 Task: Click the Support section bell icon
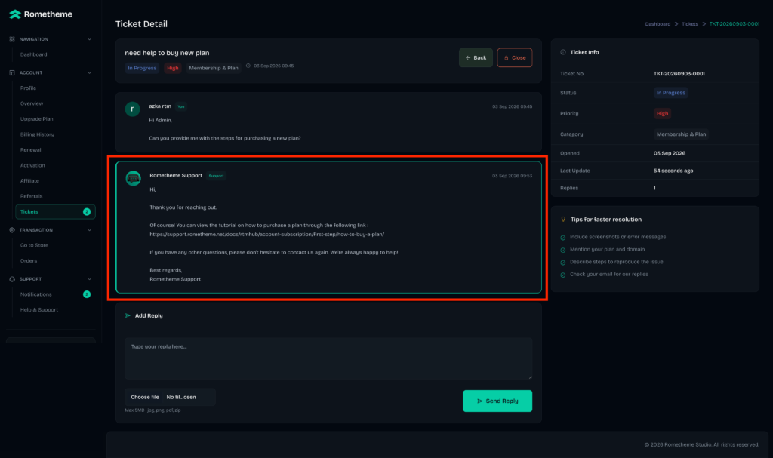[x=12, y=279]
